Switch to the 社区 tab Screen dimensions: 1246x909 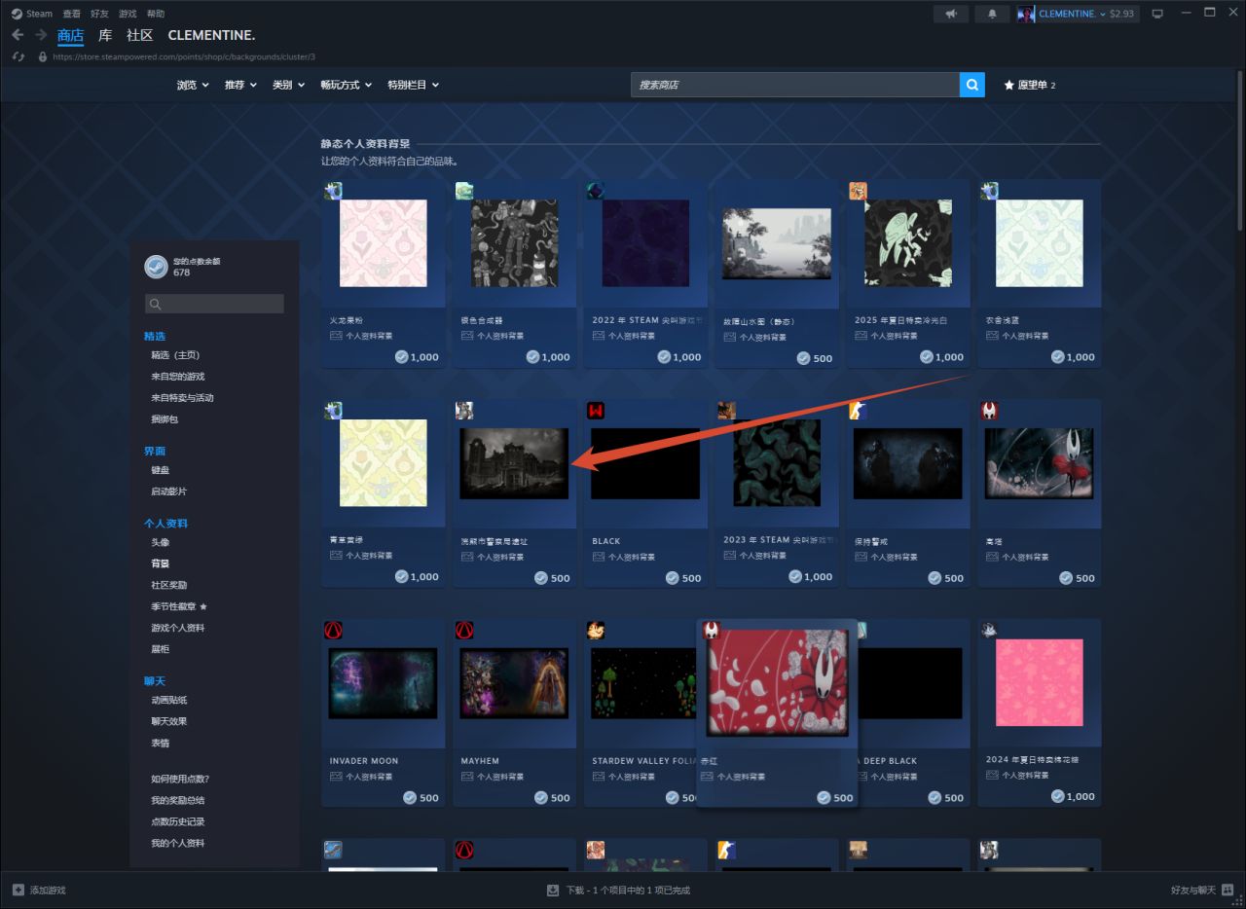pos(140,35)
